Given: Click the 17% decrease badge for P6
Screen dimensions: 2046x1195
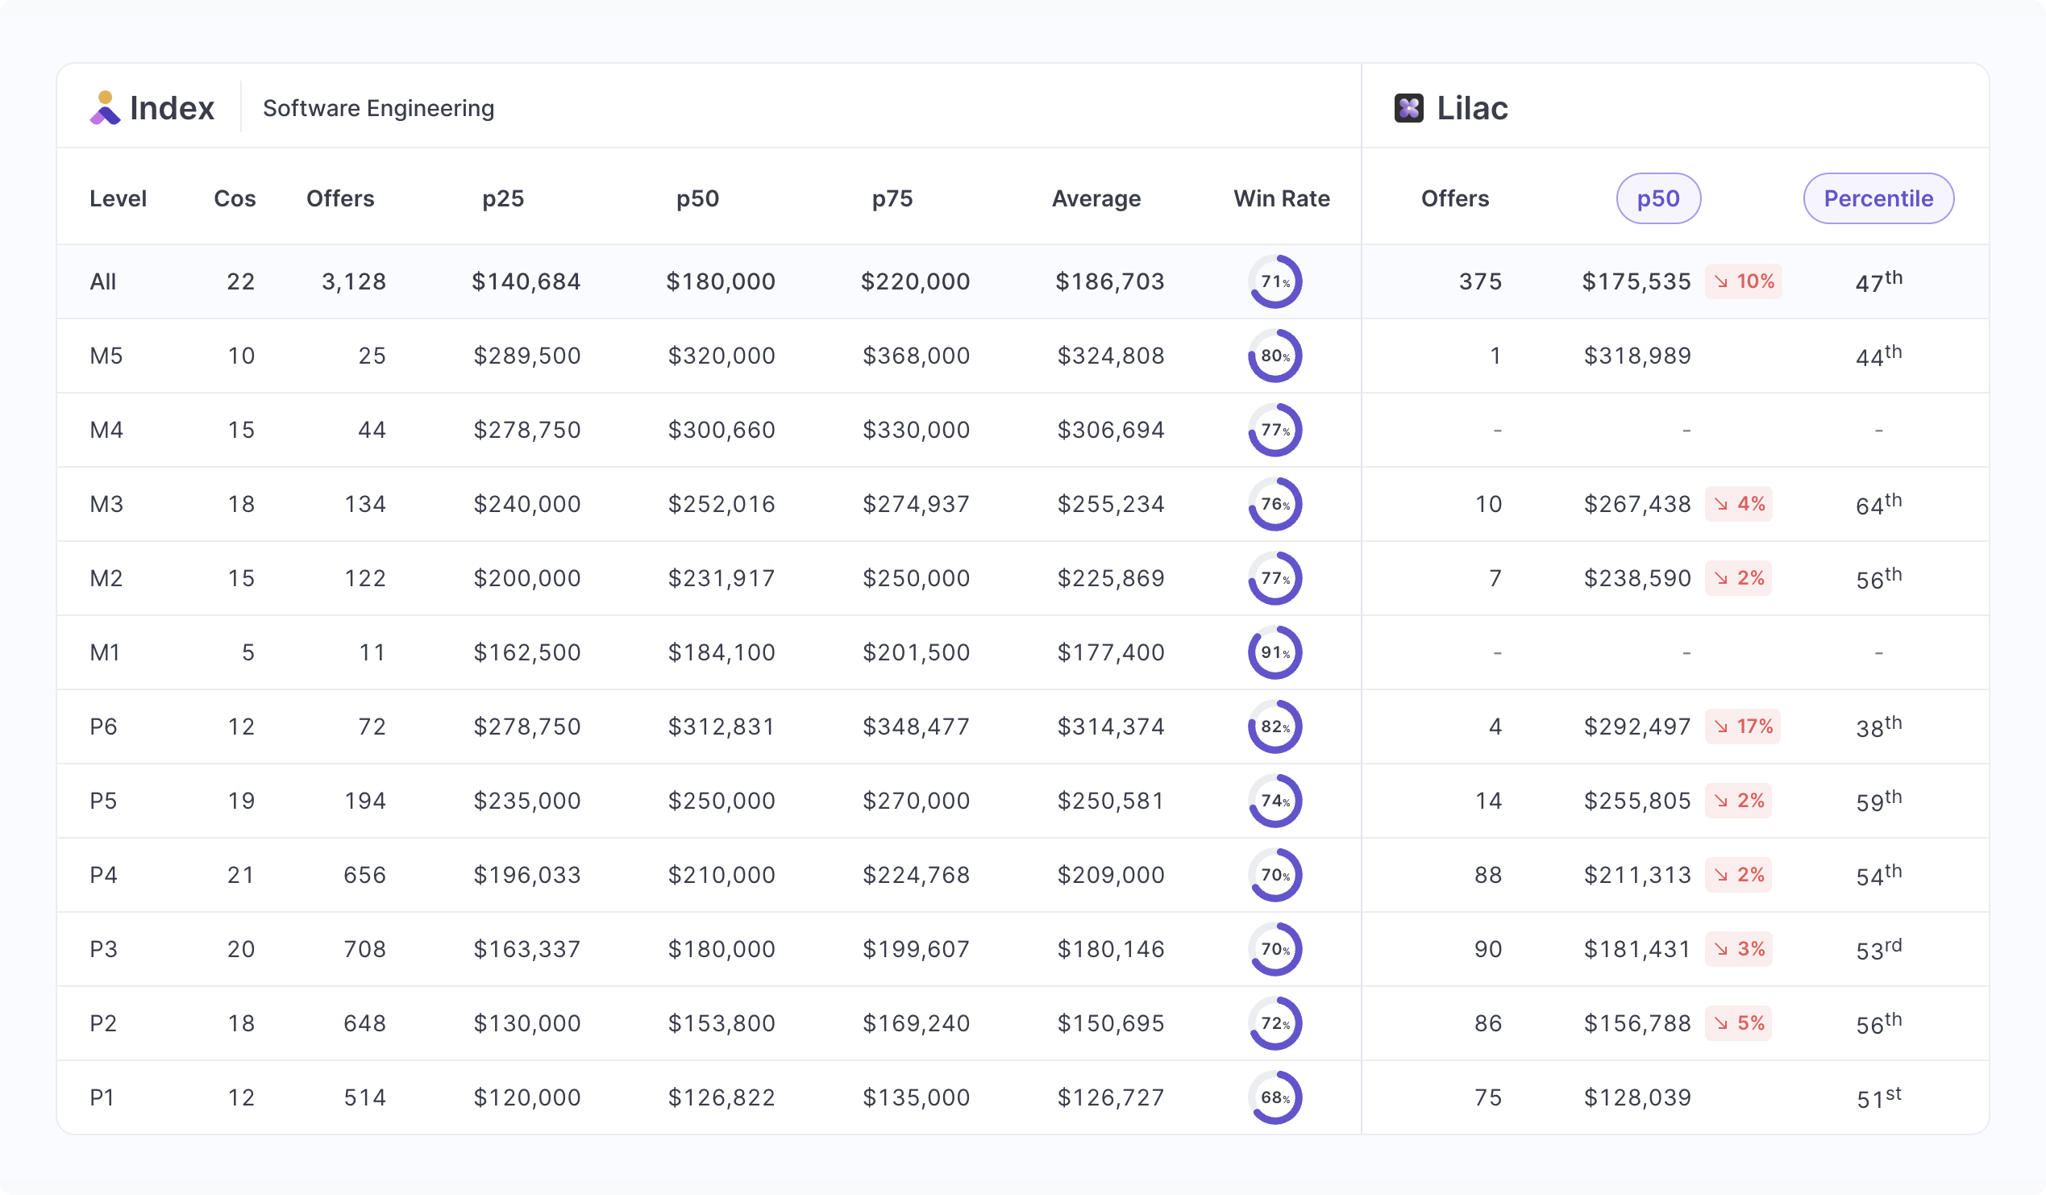Looking at the screenshot, I should (1742, 727).
